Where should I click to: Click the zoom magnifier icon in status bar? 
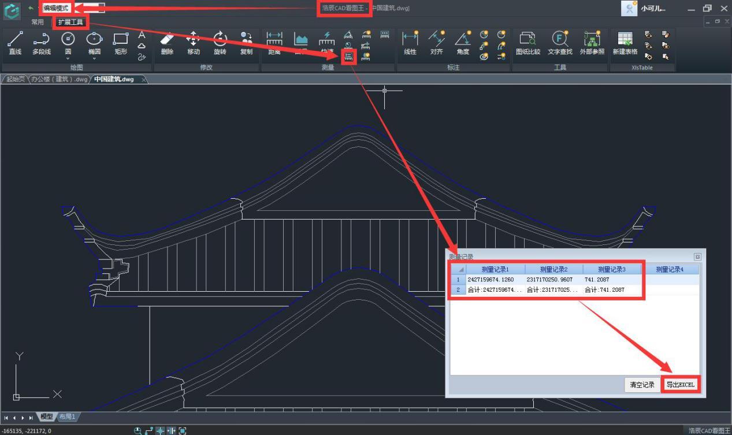tap(138, 430)
